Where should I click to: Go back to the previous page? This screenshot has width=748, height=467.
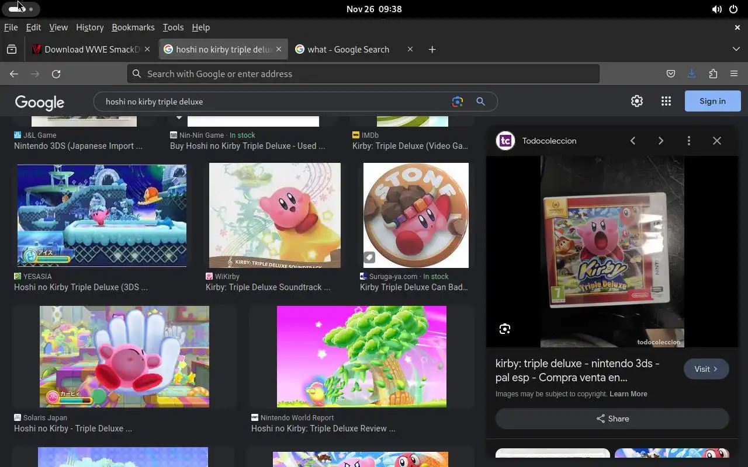(x=14, y=74)
